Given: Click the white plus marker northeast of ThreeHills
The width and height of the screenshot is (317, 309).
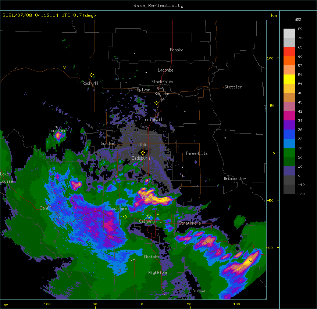Looking at the screenshot, I should tap(225, 138).
